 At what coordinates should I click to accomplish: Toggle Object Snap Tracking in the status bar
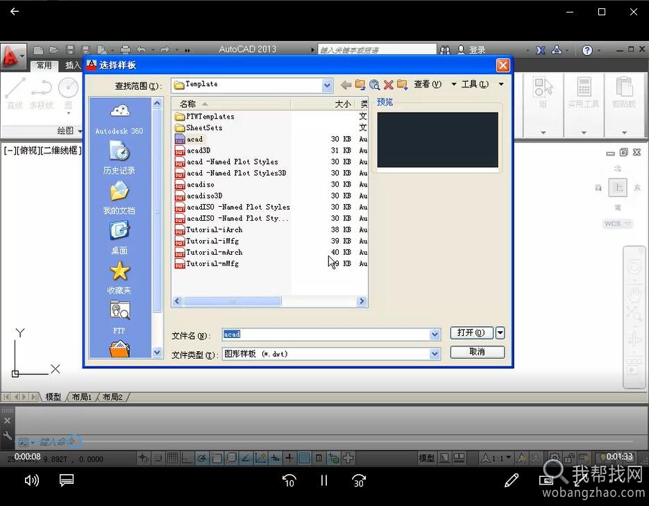tap(246, 458)
